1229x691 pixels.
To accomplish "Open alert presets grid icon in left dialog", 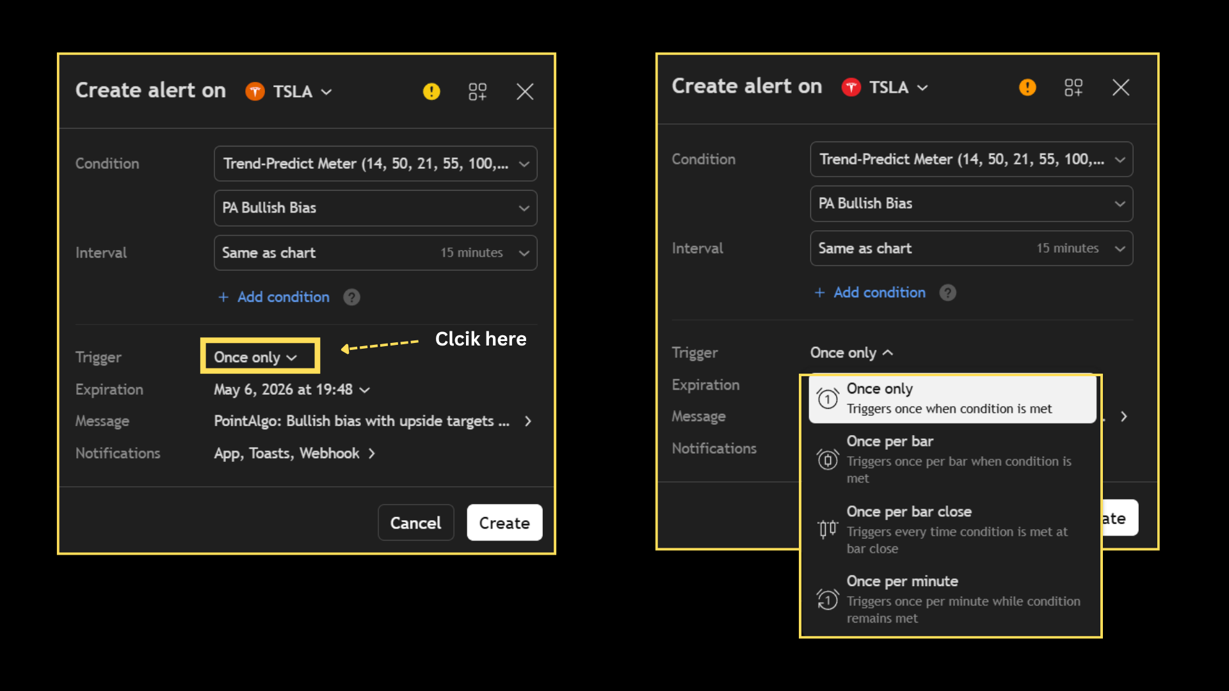I will (478, 91).
